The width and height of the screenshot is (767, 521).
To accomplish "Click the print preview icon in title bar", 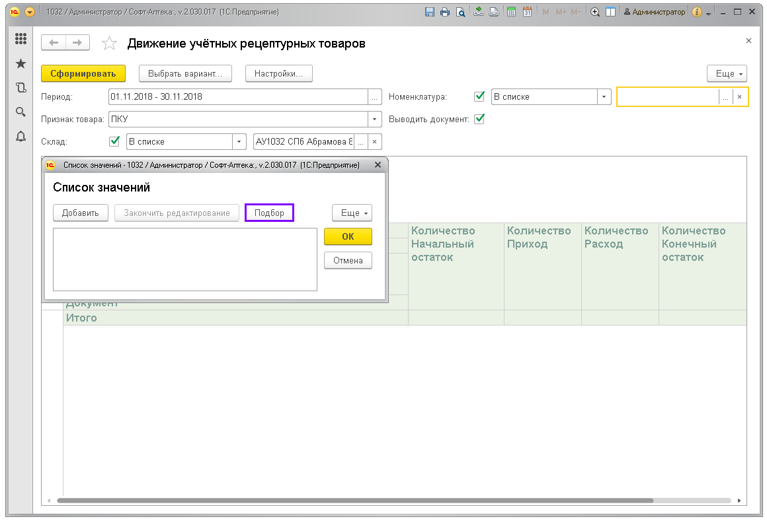I will pos(461,12).
